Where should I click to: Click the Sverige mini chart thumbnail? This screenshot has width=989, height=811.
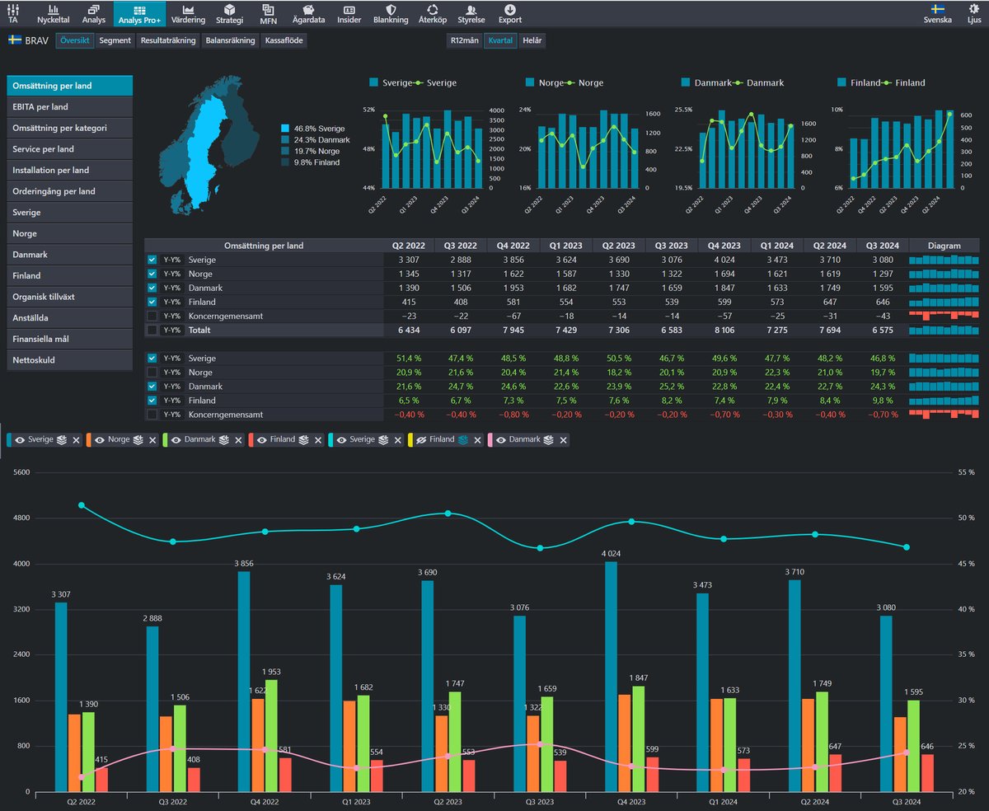[x=433, y=148]
